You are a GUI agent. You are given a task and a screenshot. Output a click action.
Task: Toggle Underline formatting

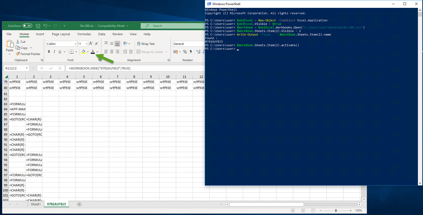(x=60, y=51)
